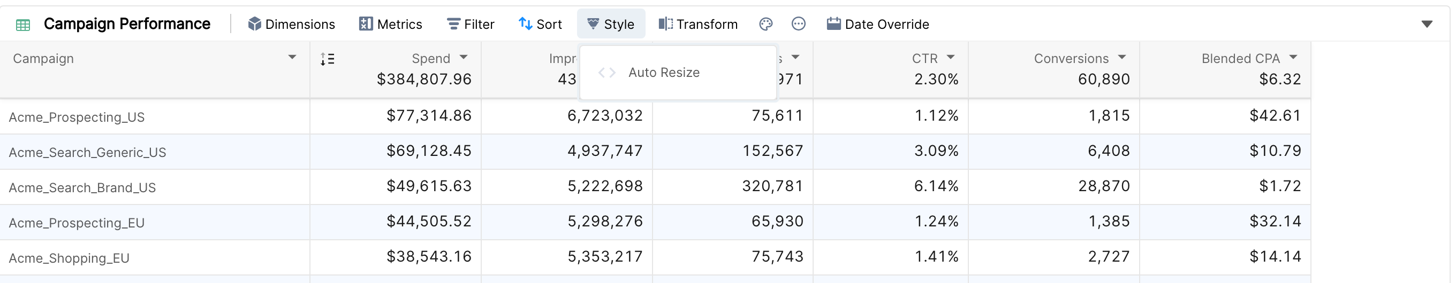
Task: Open the Metrics panel
Action: tap(391, 24)
